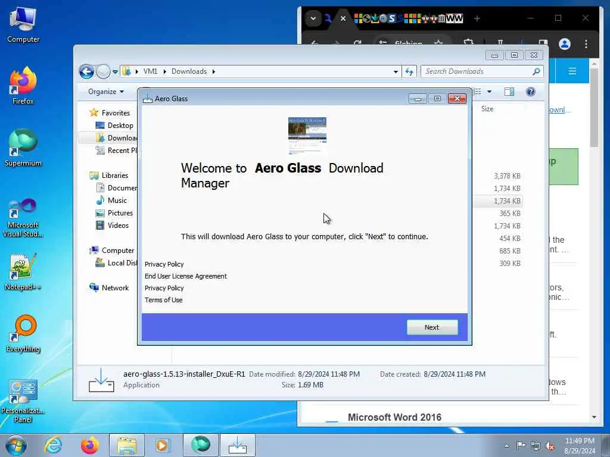Open Microsoft Visual Studio desktop shortcut
The height and width of the screenshot is (457, 610).
[23, 218]
